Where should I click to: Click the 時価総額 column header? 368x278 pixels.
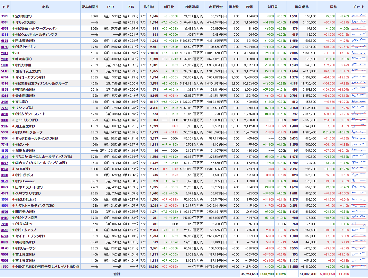191,7
